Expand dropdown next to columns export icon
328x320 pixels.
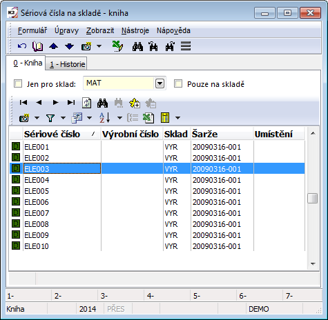[x=90, y=118]
